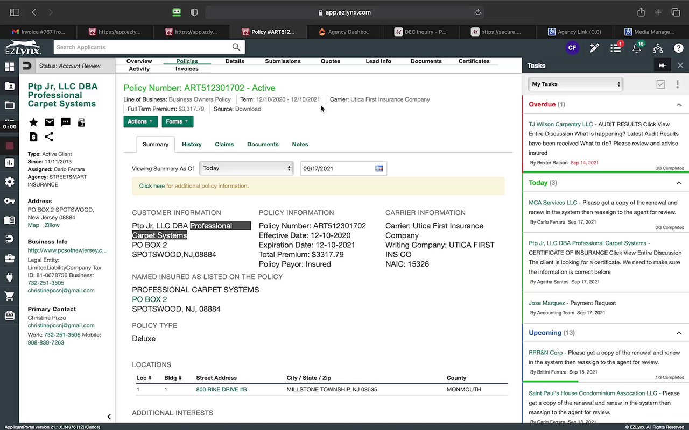Click the 'Click here' additional policy info link
This screenshot has width=689, height=430.
(x=152, y=186)
